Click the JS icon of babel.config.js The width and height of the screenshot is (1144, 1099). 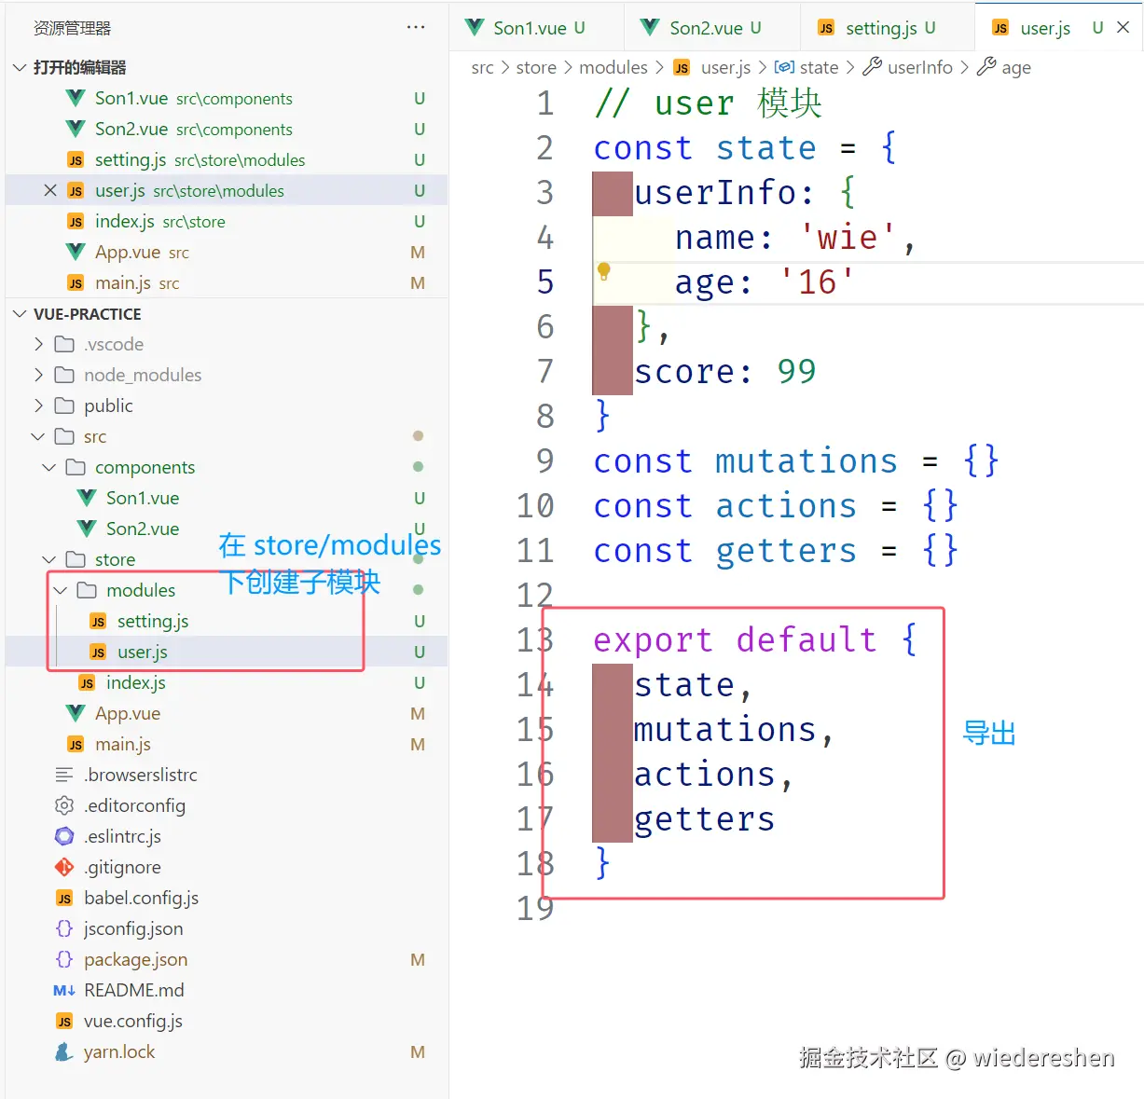(x=64, y=899)
